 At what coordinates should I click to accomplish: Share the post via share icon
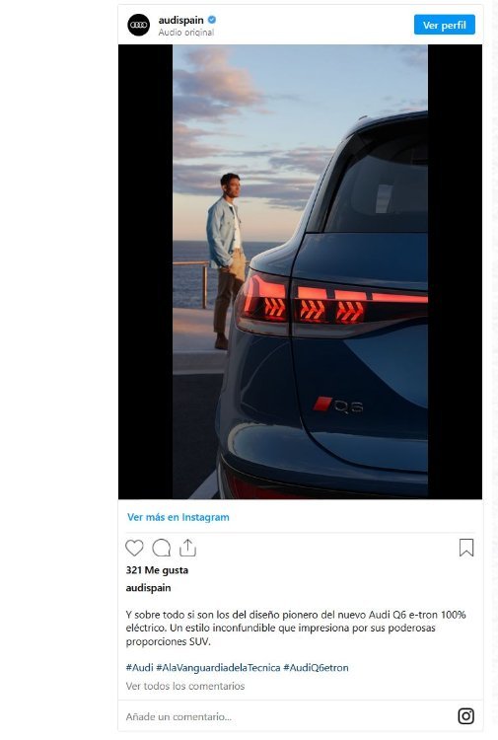[187, 548]
